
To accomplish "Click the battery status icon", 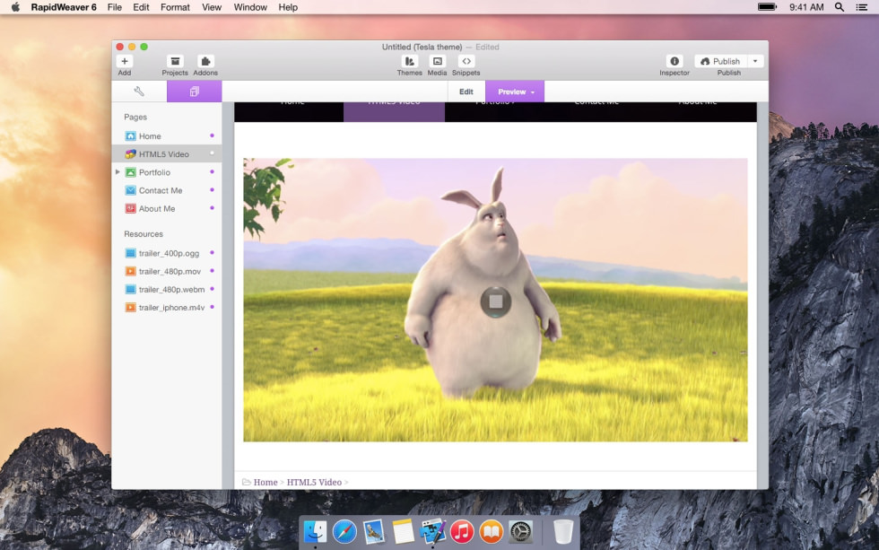I will click(x=767, y=7).
